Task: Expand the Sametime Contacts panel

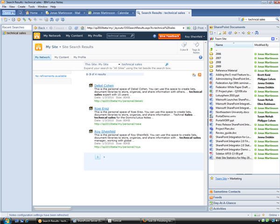Action: click(244, 192)
